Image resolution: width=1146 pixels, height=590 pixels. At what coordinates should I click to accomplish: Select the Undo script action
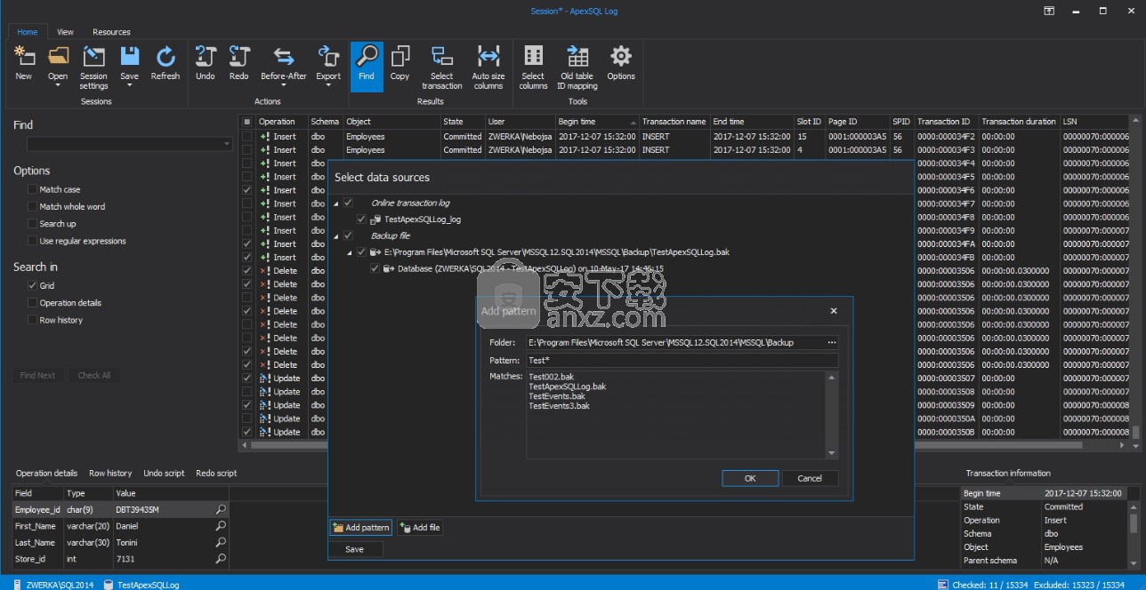(x=206, y=62)
